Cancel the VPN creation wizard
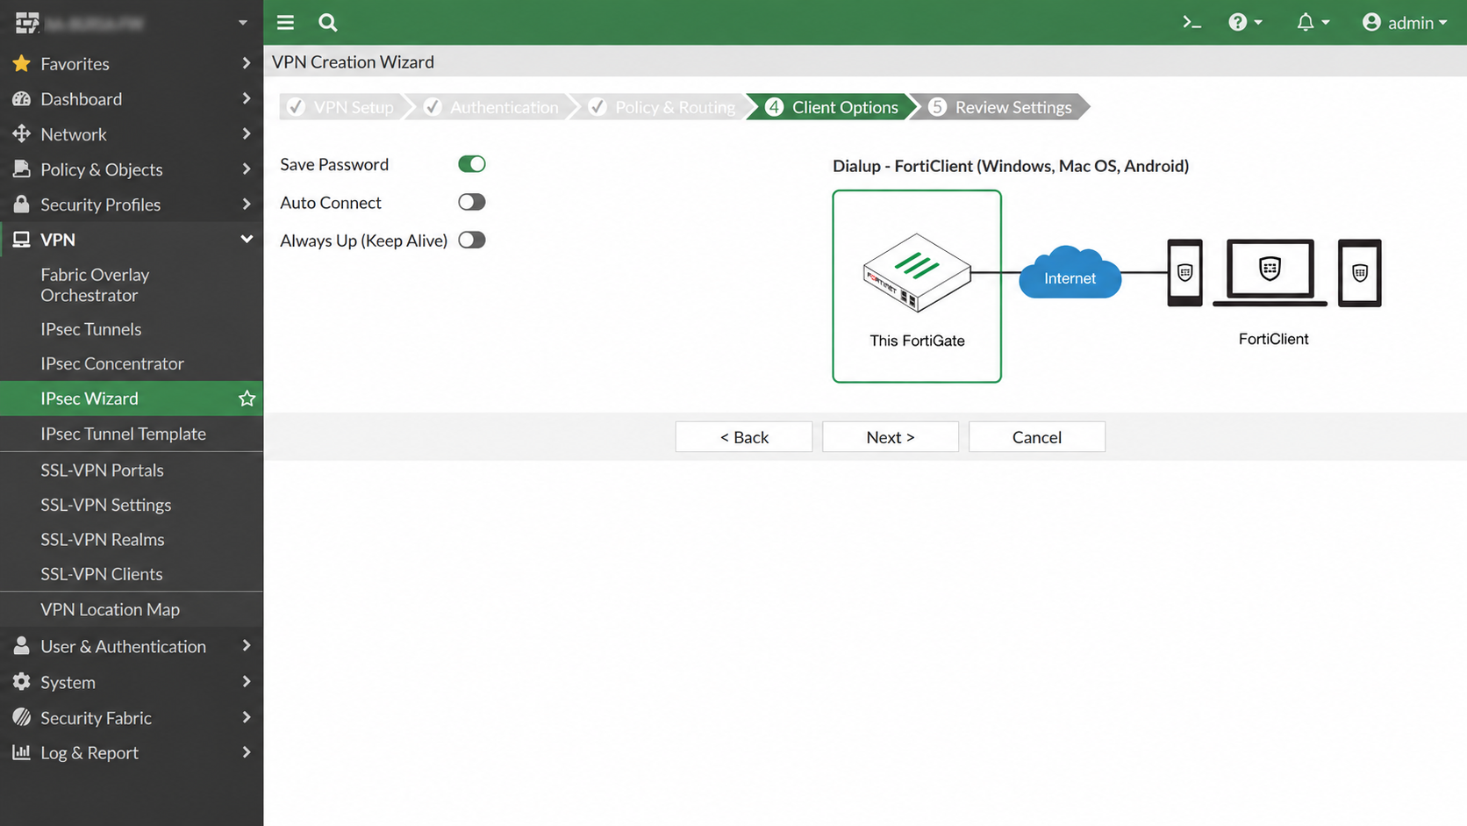 (1037, 437)
